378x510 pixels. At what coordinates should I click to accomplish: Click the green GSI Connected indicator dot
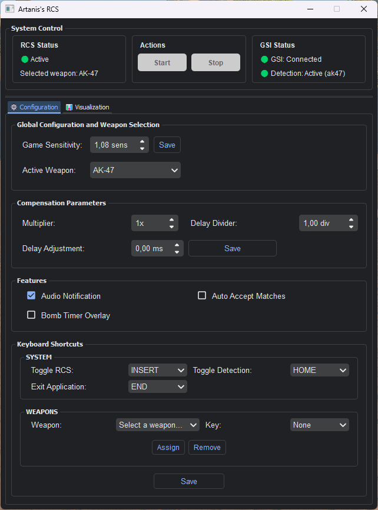[264, 59]
